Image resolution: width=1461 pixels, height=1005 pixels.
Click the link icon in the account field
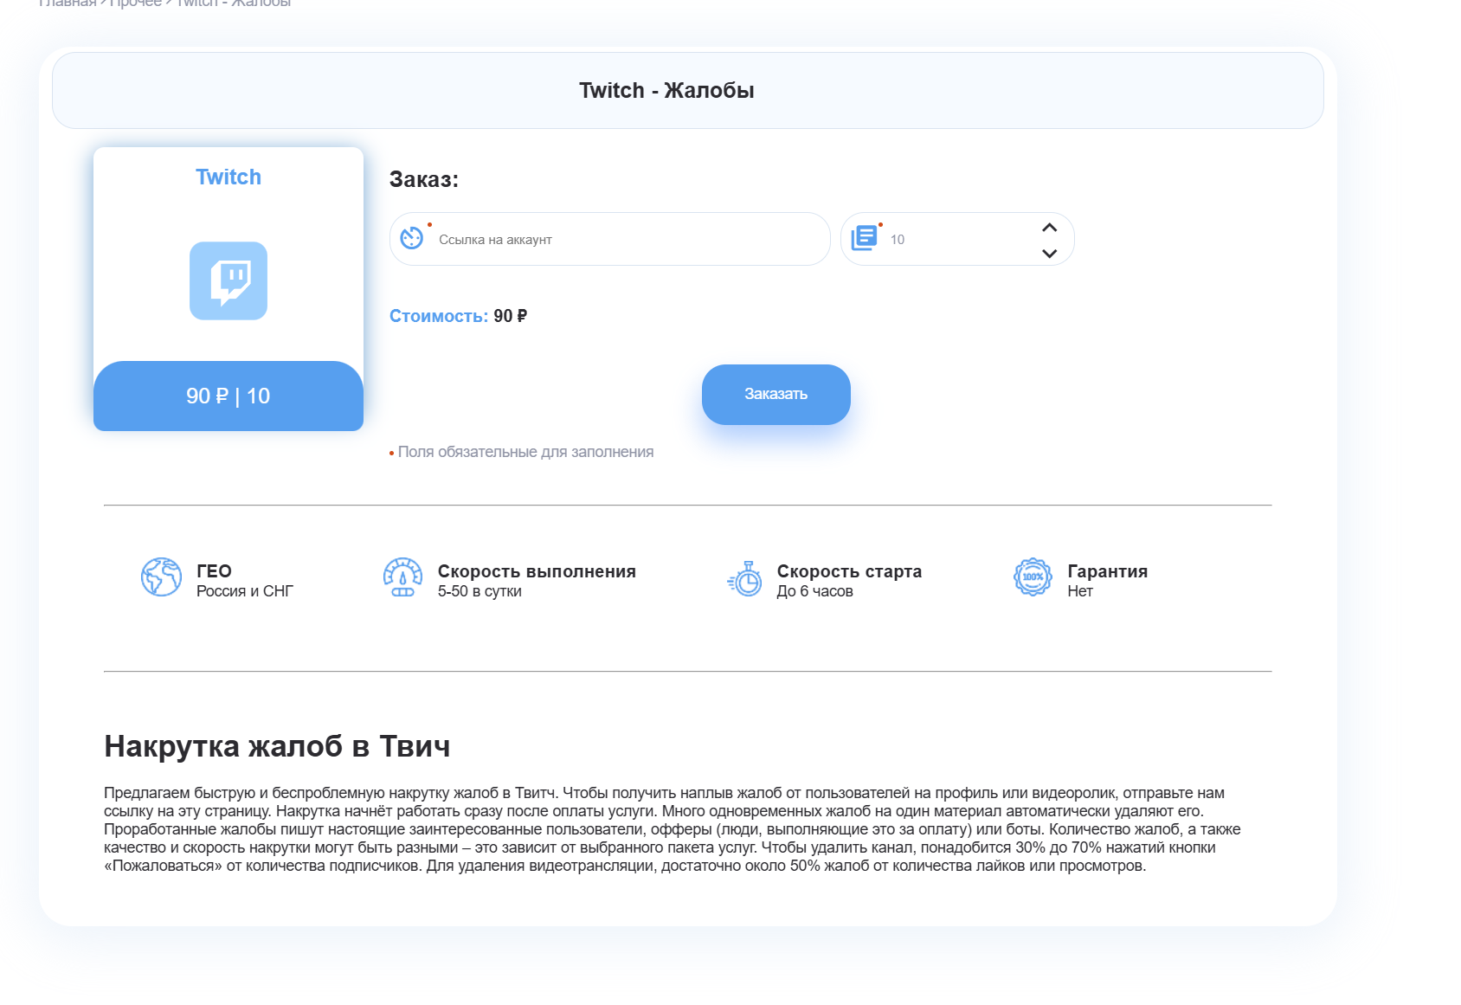click(412, 238)
